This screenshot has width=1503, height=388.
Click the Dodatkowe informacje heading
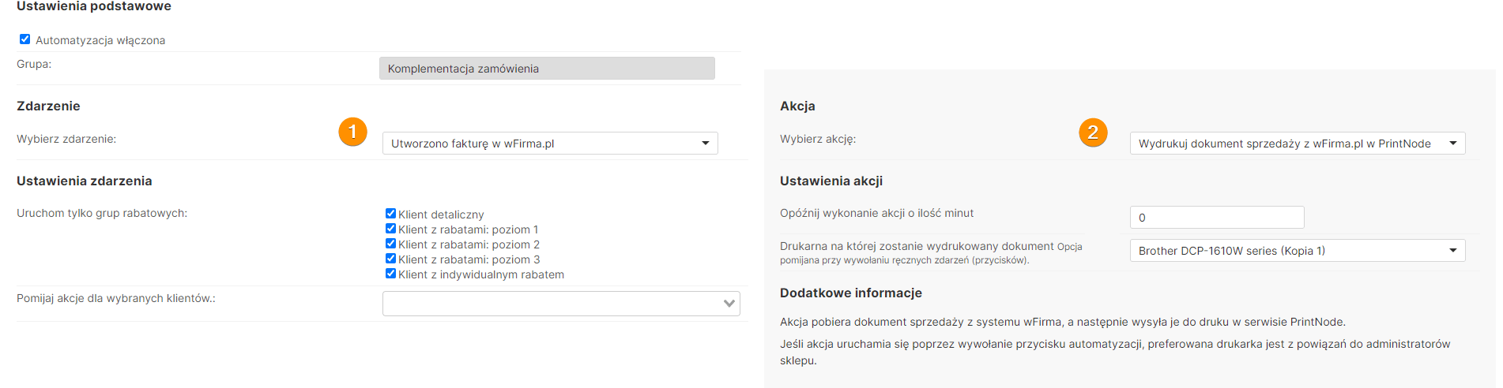click(x=850, y=293)
